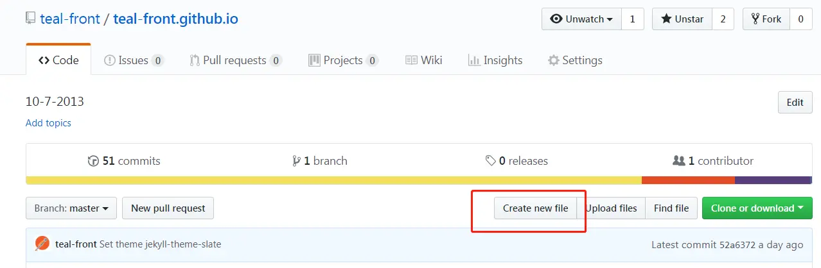The image size is (821, 268).
Task: Click the Projects counter badge 0
Action: click(372, 61)
